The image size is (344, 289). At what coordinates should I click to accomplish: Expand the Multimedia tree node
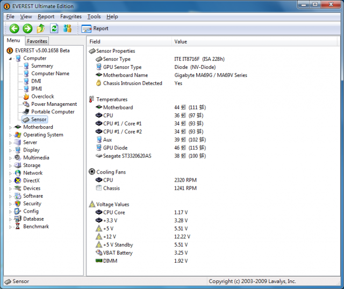pos(10,158)
